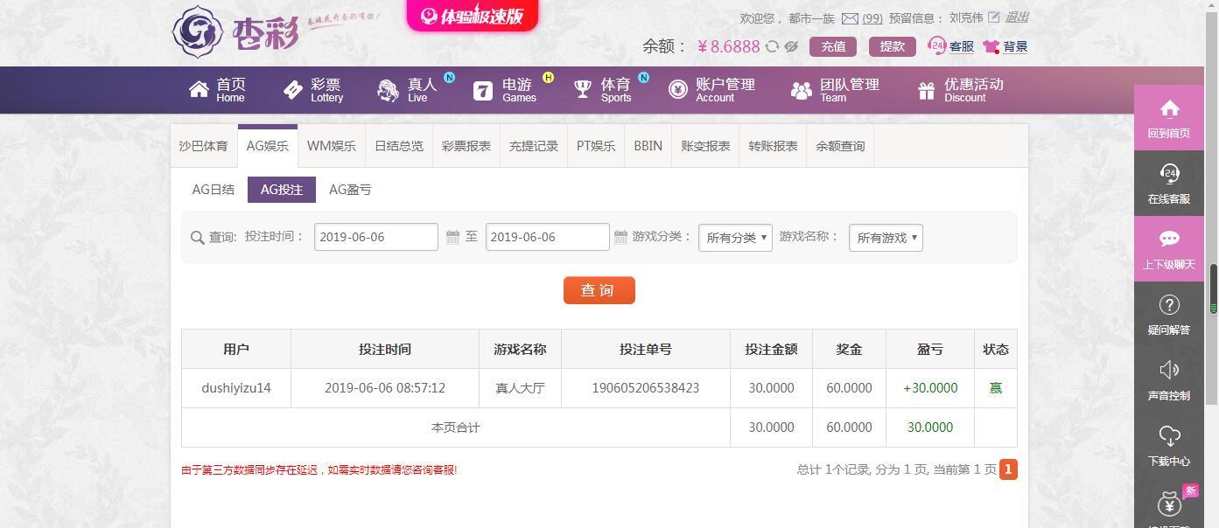Open 账户管理 Account menu
The width and height of the screenshot is (1219, 528).
tap(711, 90)
